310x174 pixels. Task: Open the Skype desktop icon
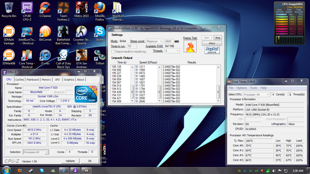coord(100,34)
